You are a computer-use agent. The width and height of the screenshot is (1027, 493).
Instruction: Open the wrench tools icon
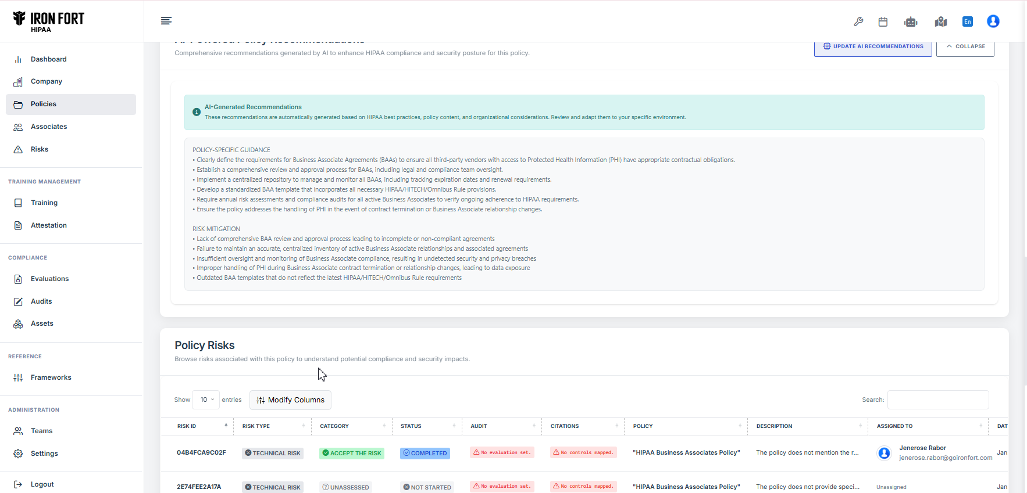(x=858, y=21)
